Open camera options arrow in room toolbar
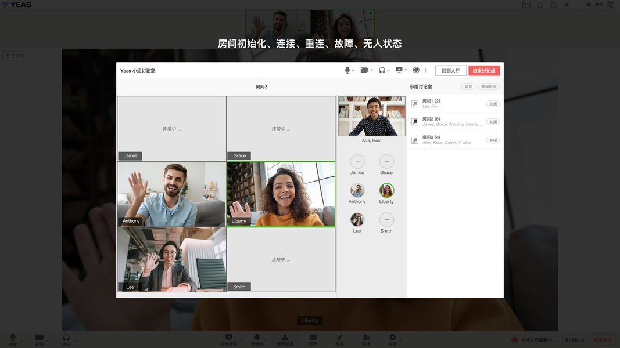This screenshot has height=348, width=620. click(372, 70)
